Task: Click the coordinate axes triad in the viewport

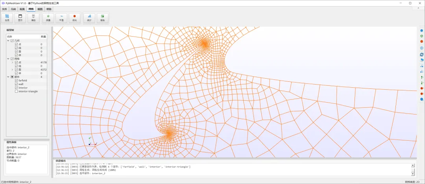Action: click(x=92, y=142)
